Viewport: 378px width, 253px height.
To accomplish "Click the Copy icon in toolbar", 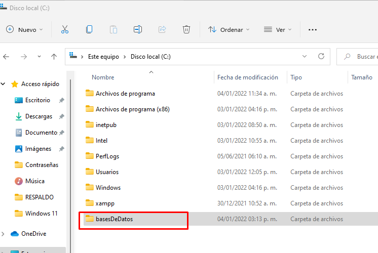I will [89, 29].
